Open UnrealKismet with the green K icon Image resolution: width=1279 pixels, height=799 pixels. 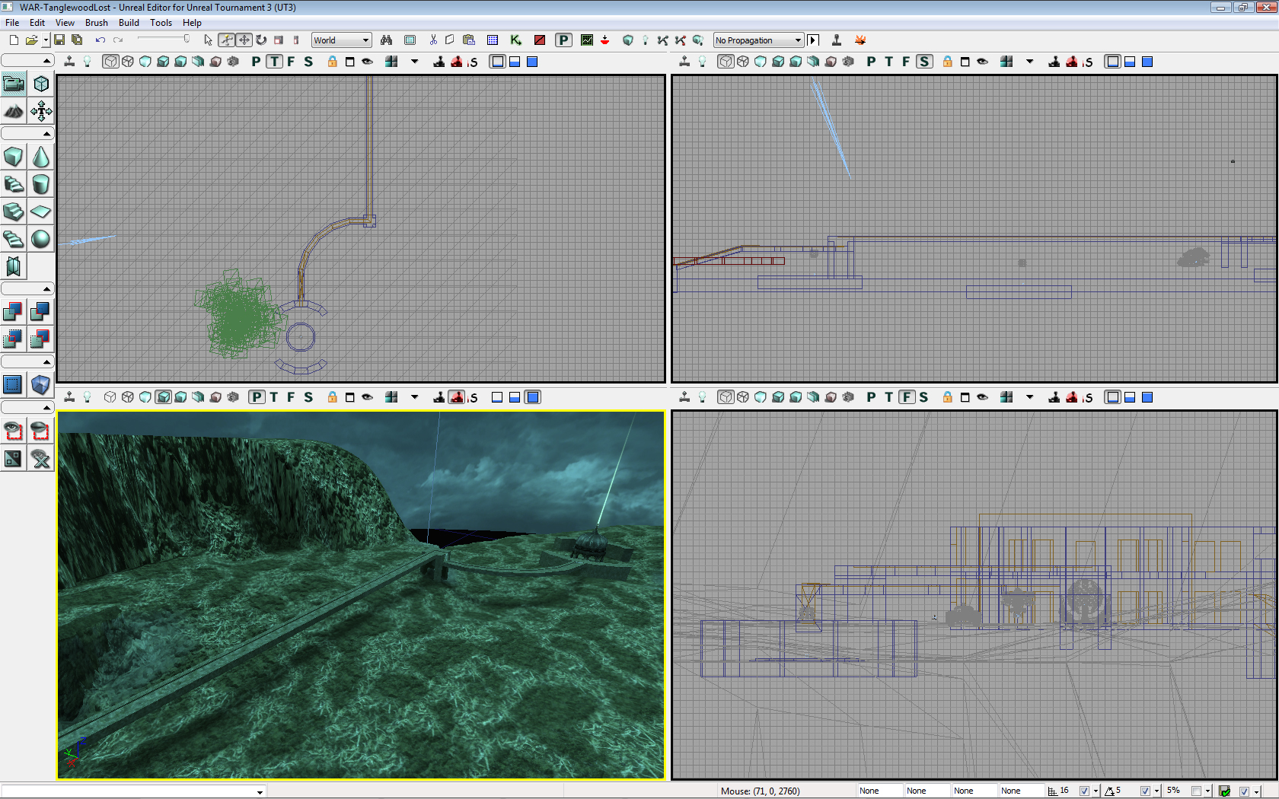(x=516, y=40)
